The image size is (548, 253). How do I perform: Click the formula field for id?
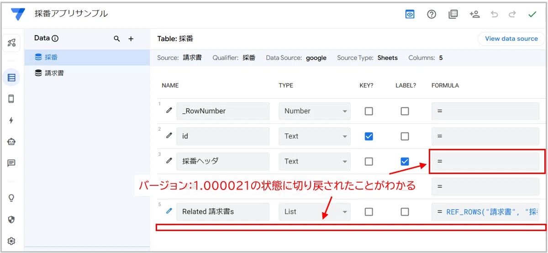pyautogui.click(x=485, y=136)
